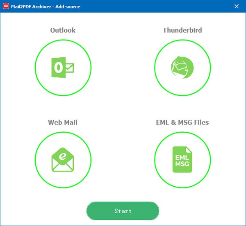Click the 'EML' text on the file icon

[182, 157]
